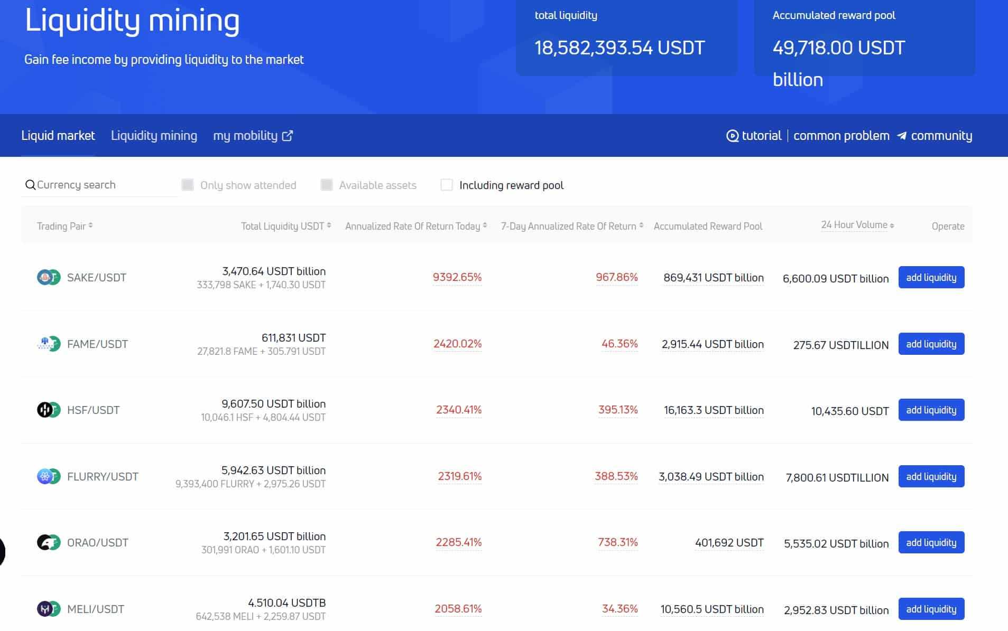Screen dimensions: 1008x631
Task: Click add liquidity for SAKE/USDT
Action: [x=931, y=277]
